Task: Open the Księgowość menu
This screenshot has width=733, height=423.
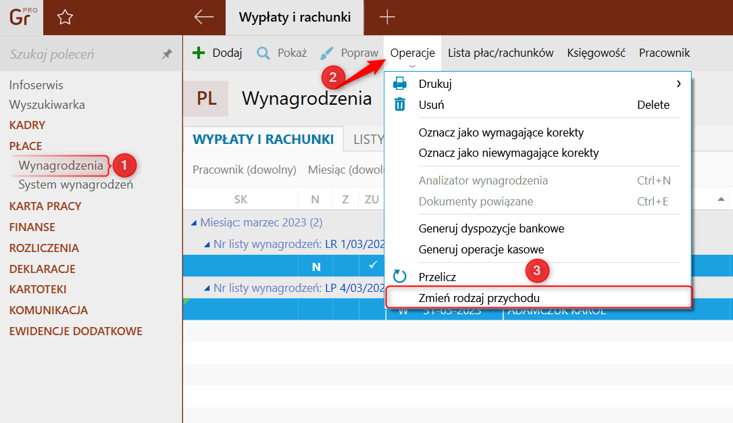Action: tap(596, 53)
